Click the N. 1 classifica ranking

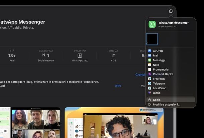pos(46,55)
